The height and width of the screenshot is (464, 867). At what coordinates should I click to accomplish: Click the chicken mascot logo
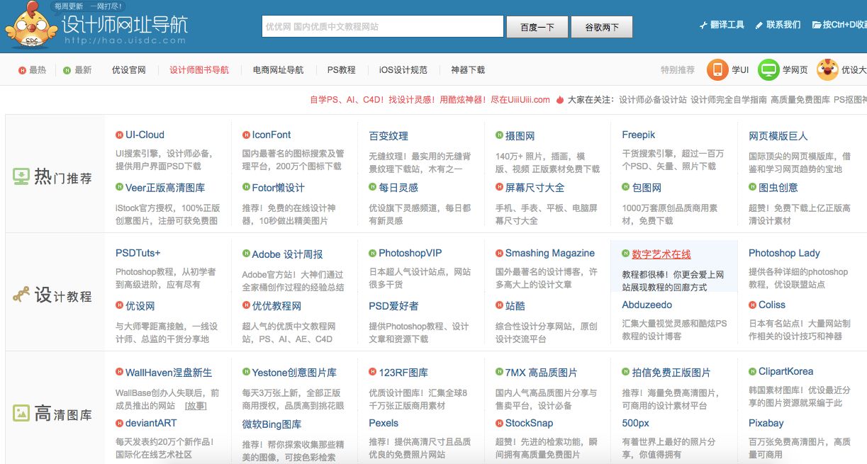[30, 26]
